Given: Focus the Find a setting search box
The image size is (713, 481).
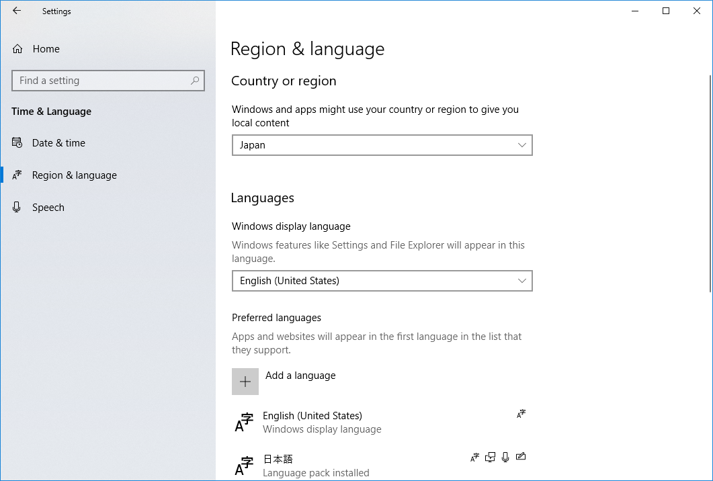Looking at the screenshot, I should [108, 81].
